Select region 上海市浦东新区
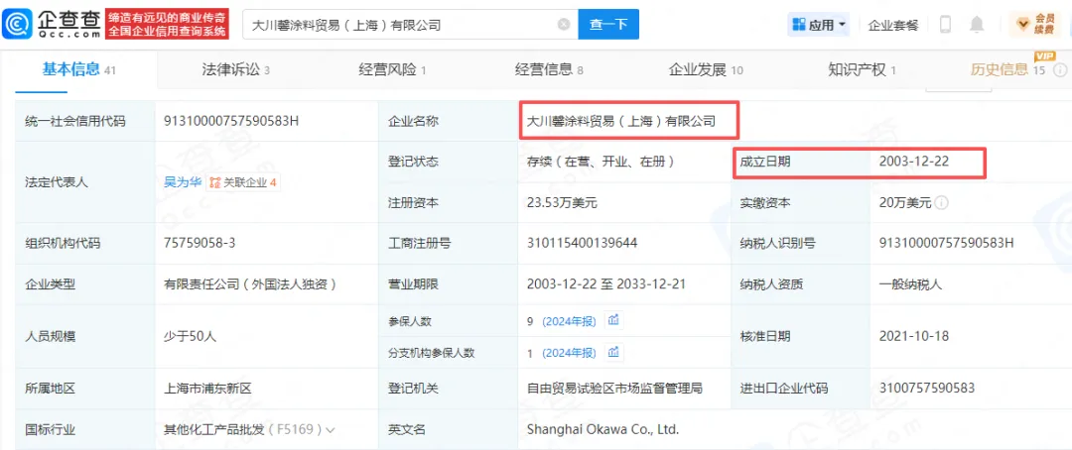 (x=207, y=389)
